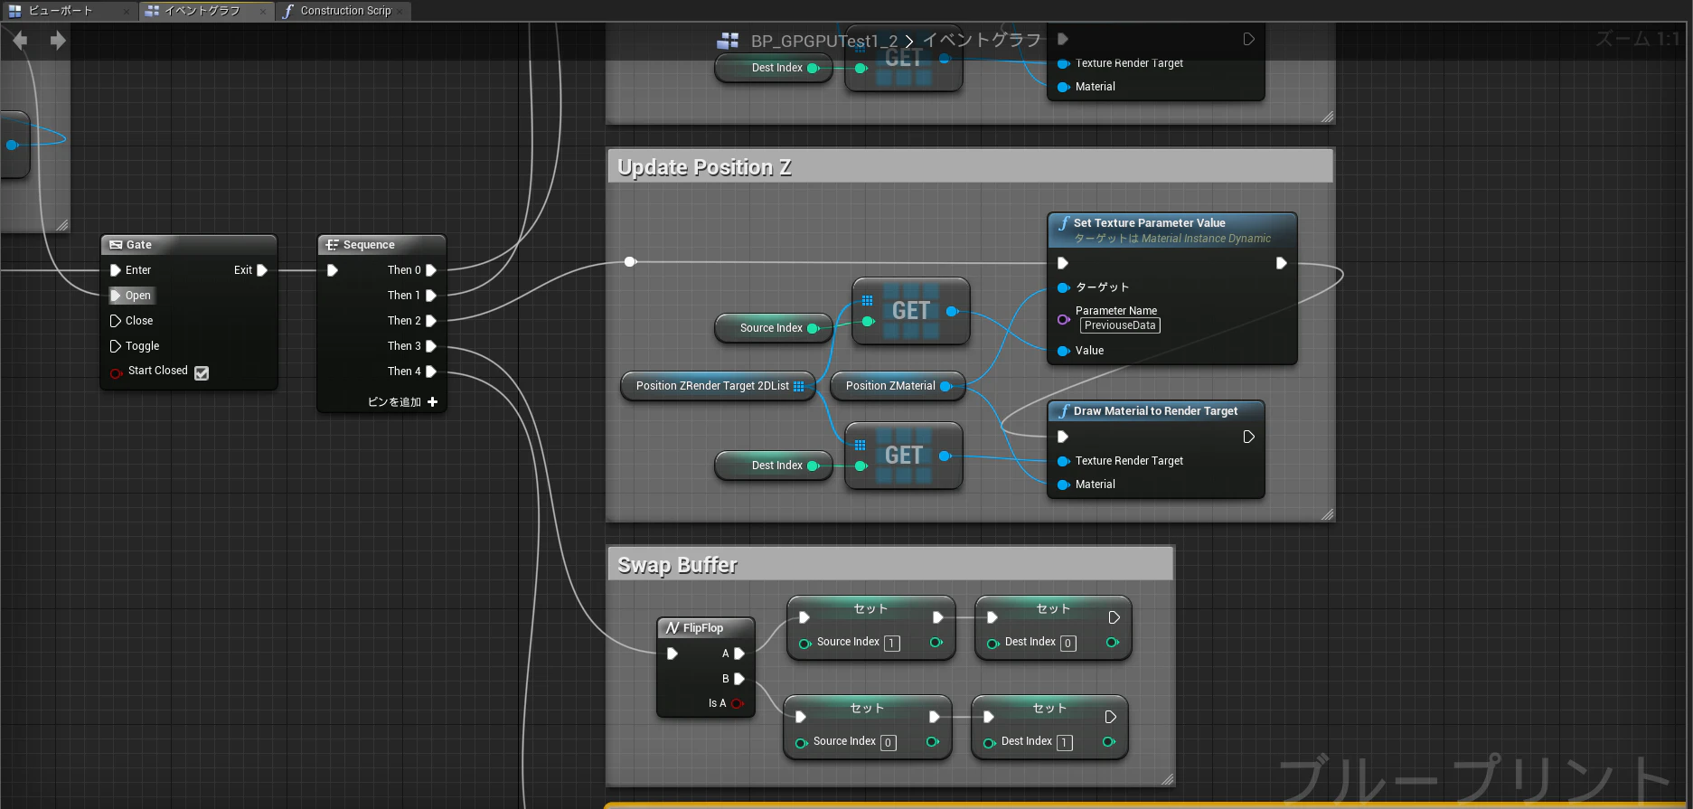
Task: Click the Update Position Z comment title
Action: [x=704, y=167]
